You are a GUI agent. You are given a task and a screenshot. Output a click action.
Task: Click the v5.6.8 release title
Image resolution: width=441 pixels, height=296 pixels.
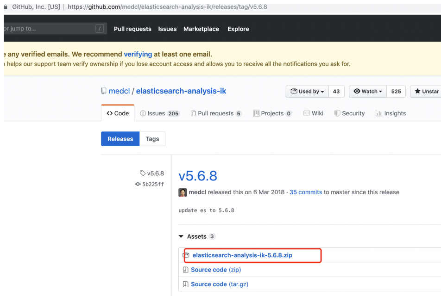coord(198,176)
